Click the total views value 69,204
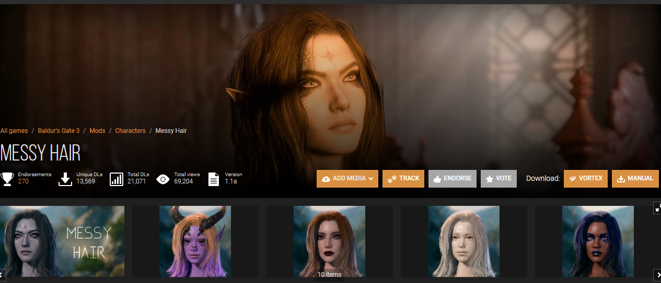The width and height of the screenshot is (661, 283). (x=183, y=181)
